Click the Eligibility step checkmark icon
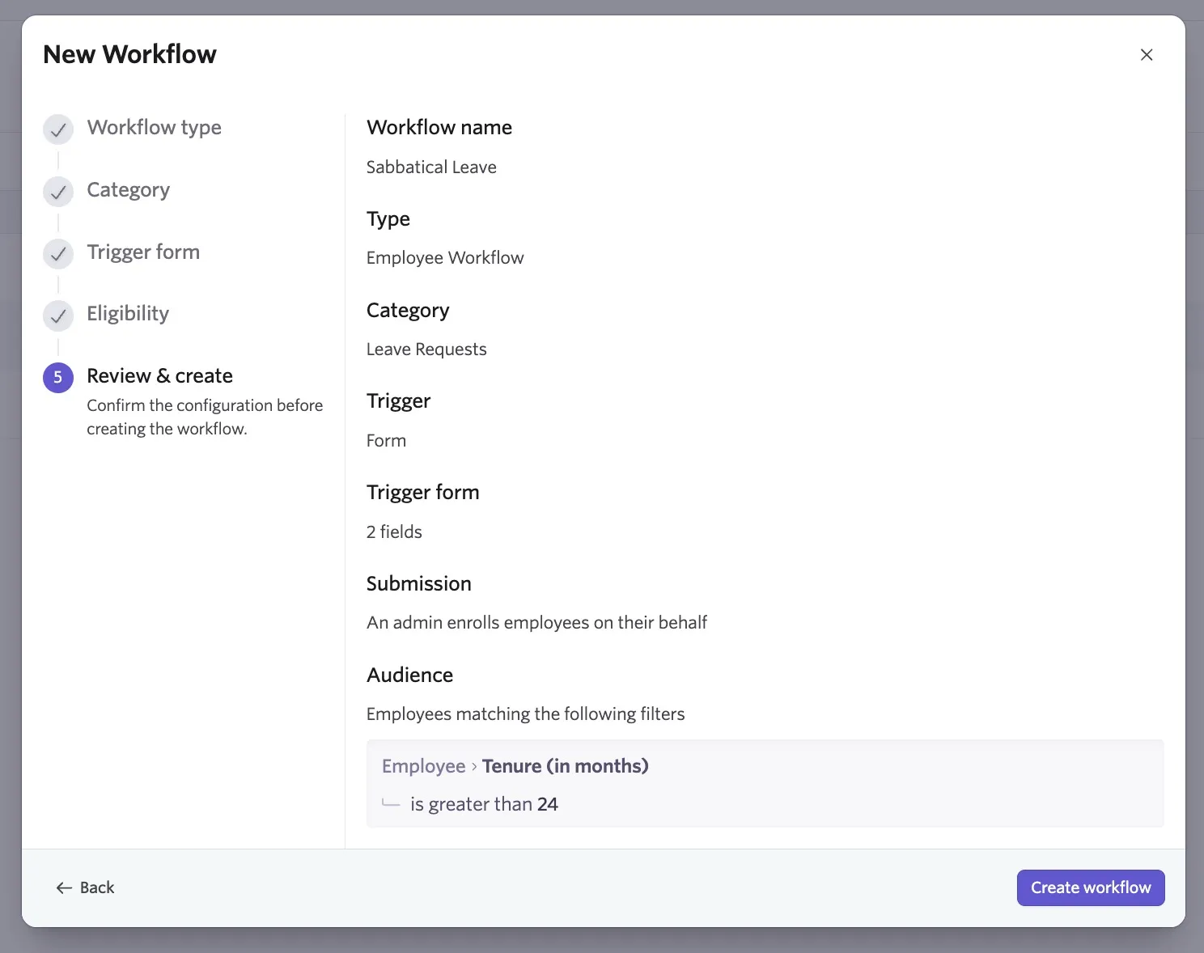 [58, 316]
